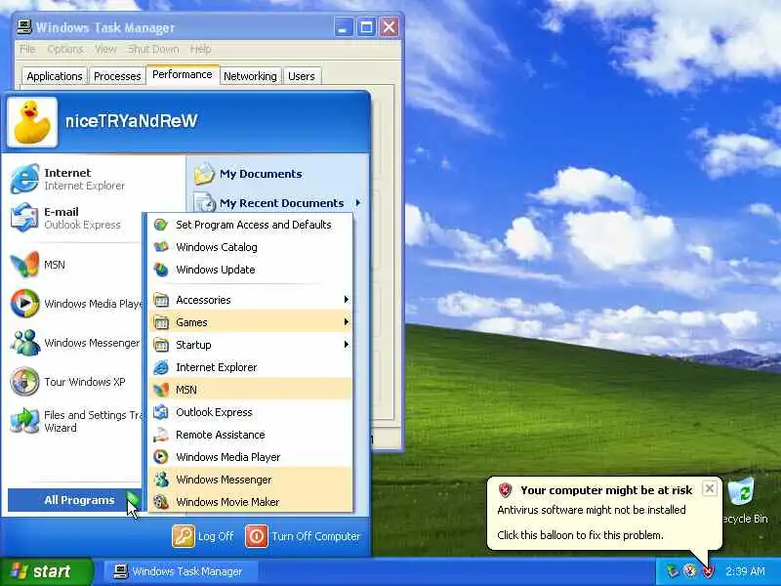Image resolution: width=781 pixels, height=586 pixels.
Task: Click the niceTRYaNdReW user name
Action: [132, 121]
